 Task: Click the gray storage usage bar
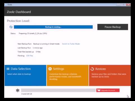click(x=58, y=90)
